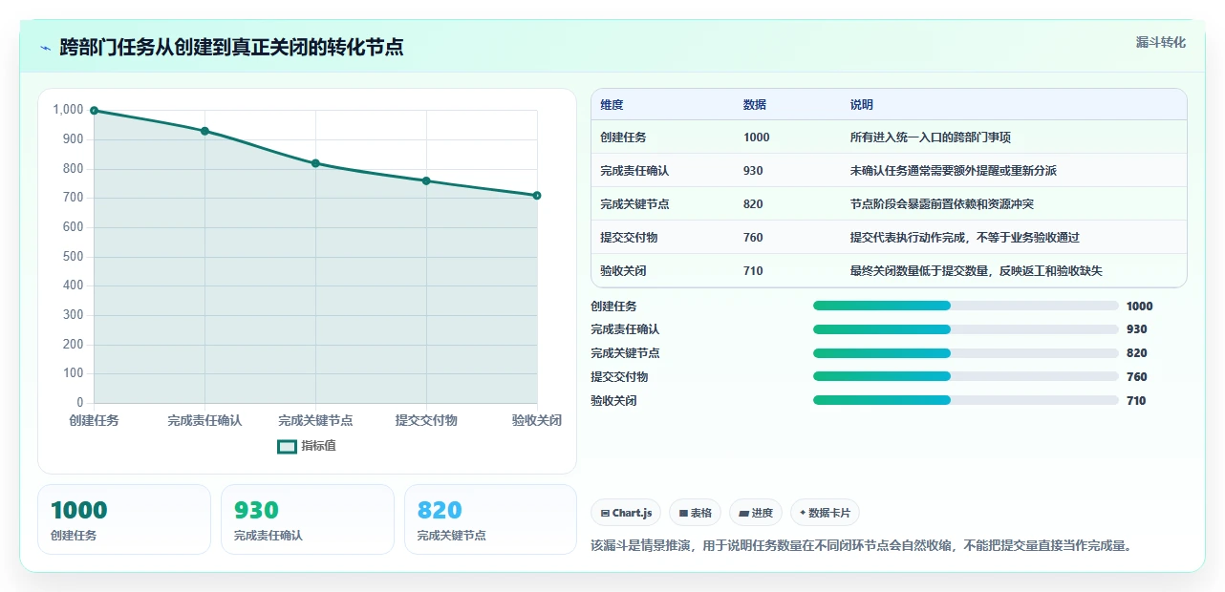The height and width of the screenshot is (592, 1225).
Task: Click the chart data point for 完成关键节点
Action: pos(315,163)
